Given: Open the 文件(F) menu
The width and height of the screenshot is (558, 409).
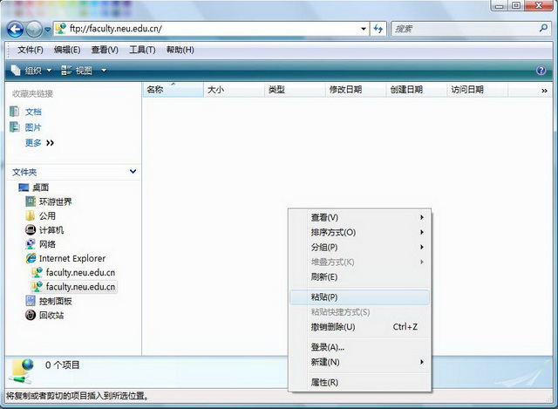Looking at the screenshot, I should point(31,50).
